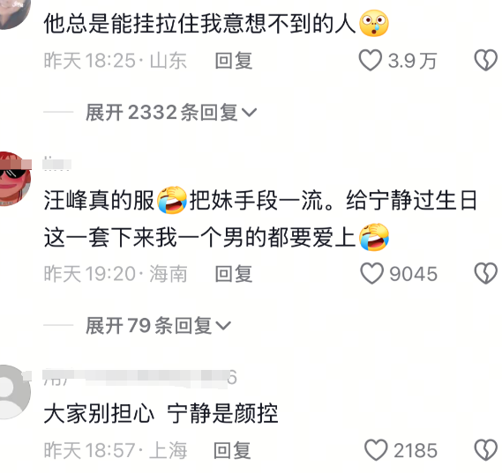This screenshot has height=473, width=502.
Task: Open the gray default avatar profile
Action: click(x=15, y=392)
